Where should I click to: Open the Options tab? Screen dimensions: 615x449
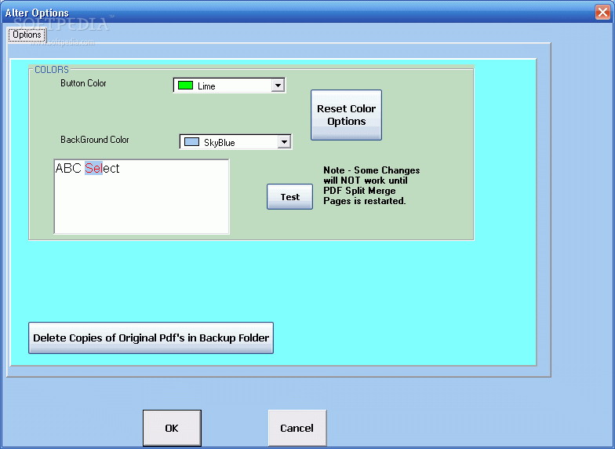click(x=27, y=35)
